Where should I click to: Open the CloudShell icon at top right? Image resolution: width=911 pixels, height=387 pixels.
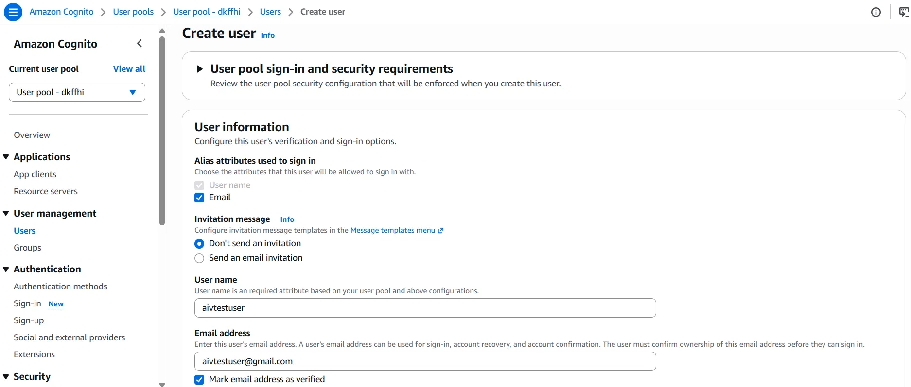904,12
